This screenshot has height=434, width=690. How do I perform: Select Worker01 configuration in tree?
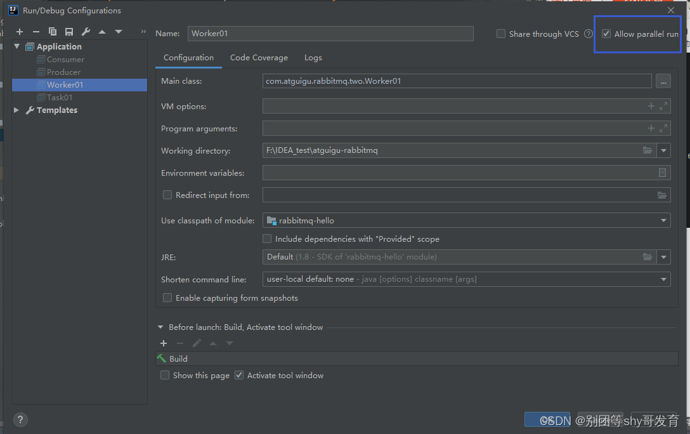pos(80,85)
